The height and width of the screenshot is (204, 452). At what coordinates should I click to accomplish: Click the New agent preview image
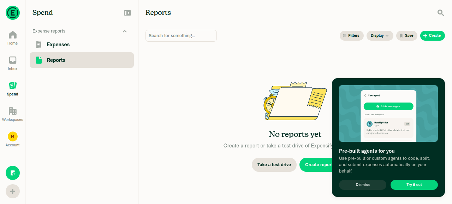click(x=388, y=113)
